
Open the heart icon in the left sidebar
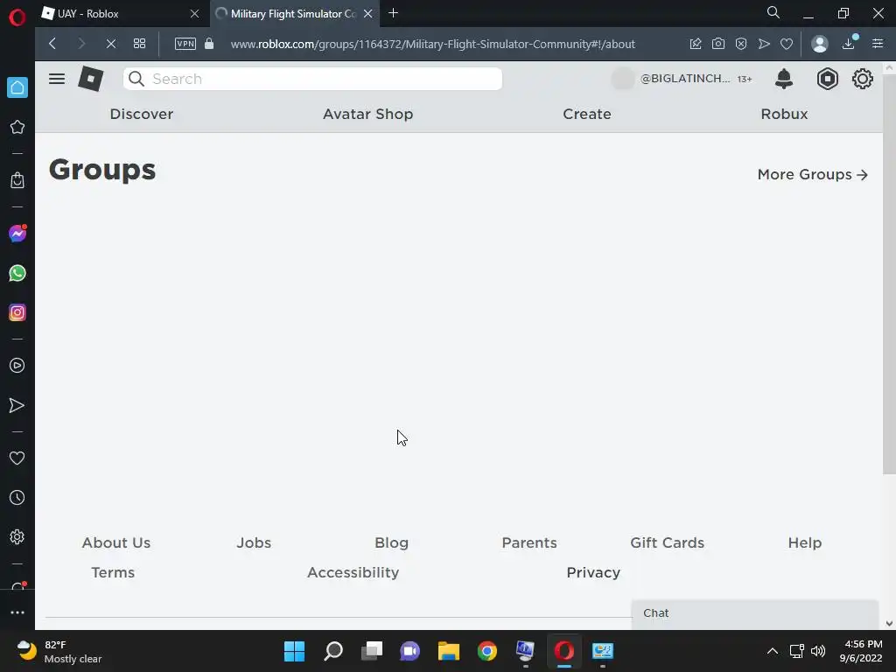click(x=17, y=458)
